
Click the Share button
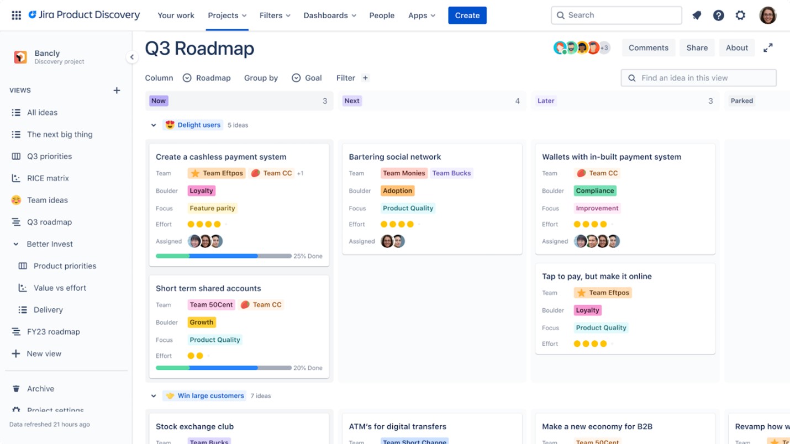pyautogui.click(x=697, y=48)
